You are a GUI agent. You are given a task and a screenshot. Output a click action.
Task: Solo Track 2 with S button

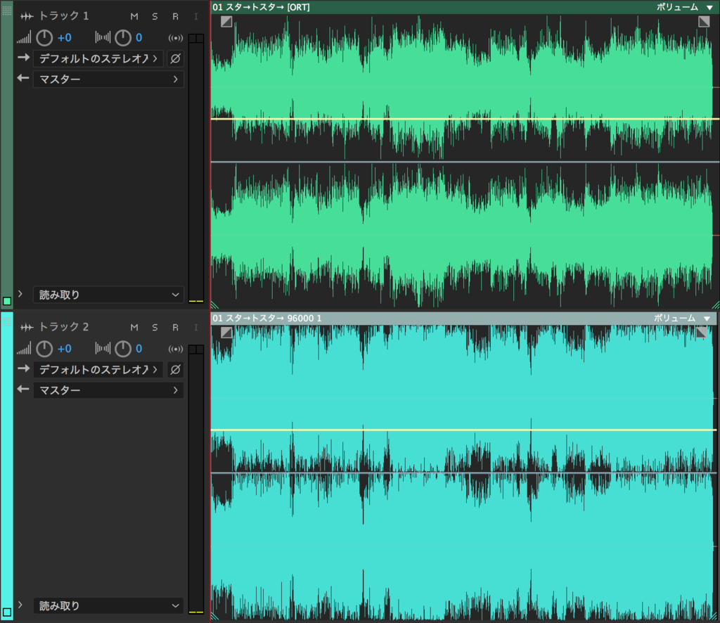click(x=155, y=328)
